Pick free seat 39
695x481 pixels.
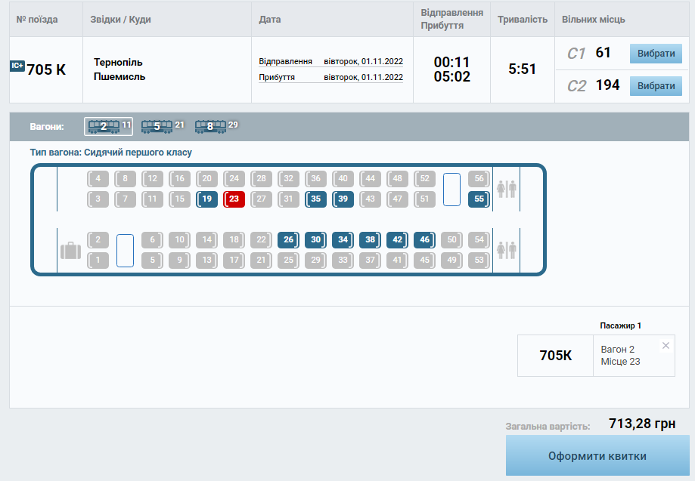click(x=343, y=199)
